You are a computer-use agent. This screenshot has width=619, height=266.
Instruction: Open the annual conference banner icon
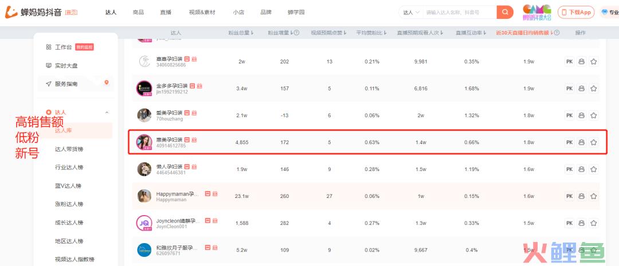[x=537, y=12]
